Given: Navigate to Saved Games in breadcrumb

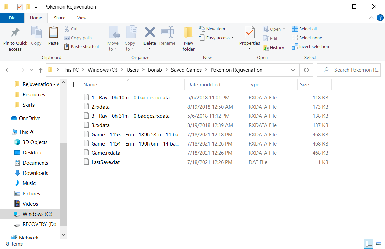Looking at the screenshot, I should tap(186, 70).
